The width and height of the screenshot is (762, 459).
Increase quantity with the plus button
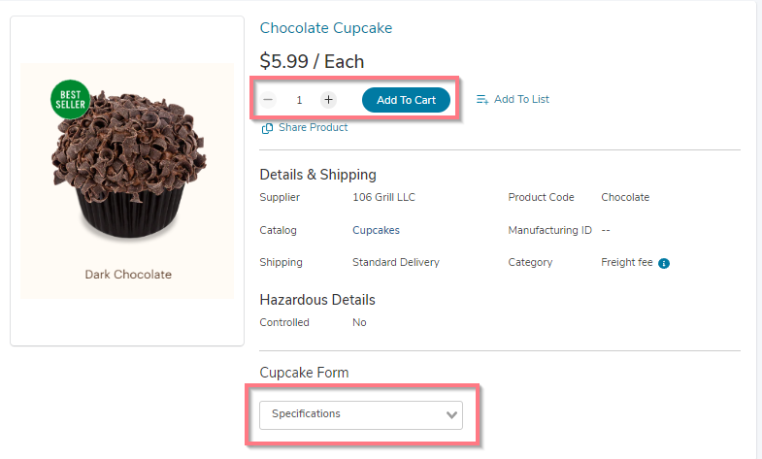(328, 100)
